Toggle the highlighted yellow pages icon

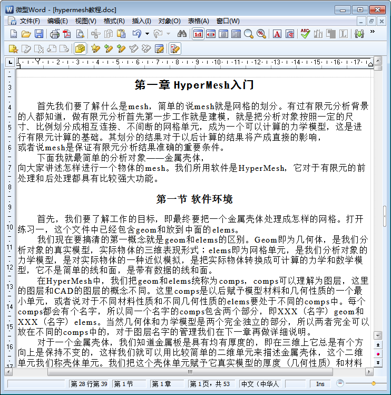pyautogui.click(x=80, y=49)
